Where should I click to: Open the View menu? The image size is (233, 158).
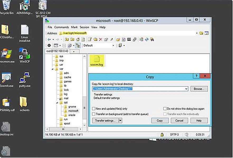pyautogui.click(x=94, y=27)
